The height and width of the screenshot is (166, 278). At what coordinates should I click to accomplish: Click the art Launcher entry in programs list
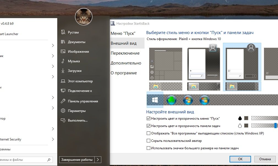[9, 34]
